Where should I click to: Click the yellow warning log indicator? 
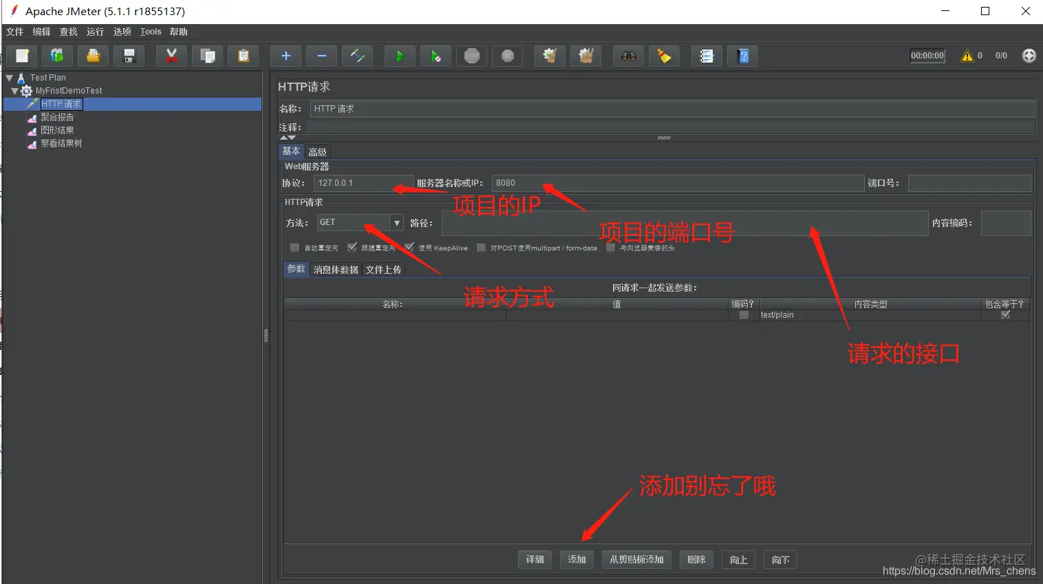coord(967,56)
